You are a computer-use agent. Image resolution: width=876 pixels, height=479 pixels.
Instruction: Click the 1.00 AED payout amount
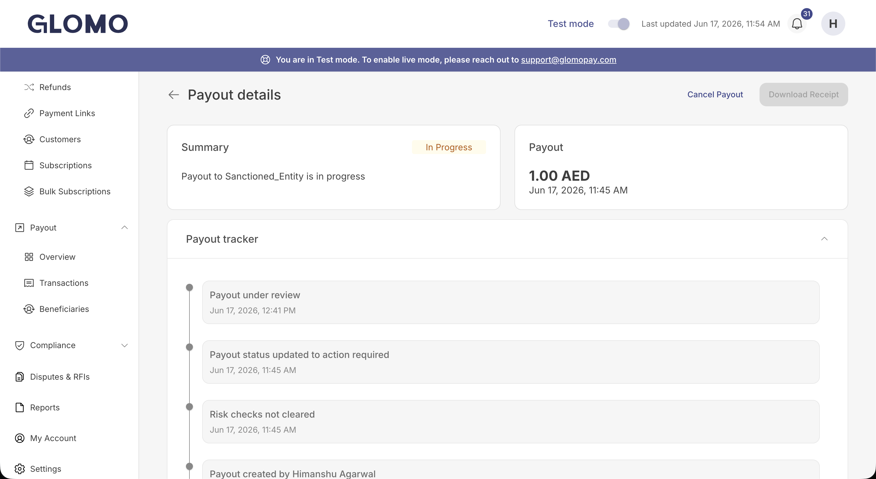(559, 176)
